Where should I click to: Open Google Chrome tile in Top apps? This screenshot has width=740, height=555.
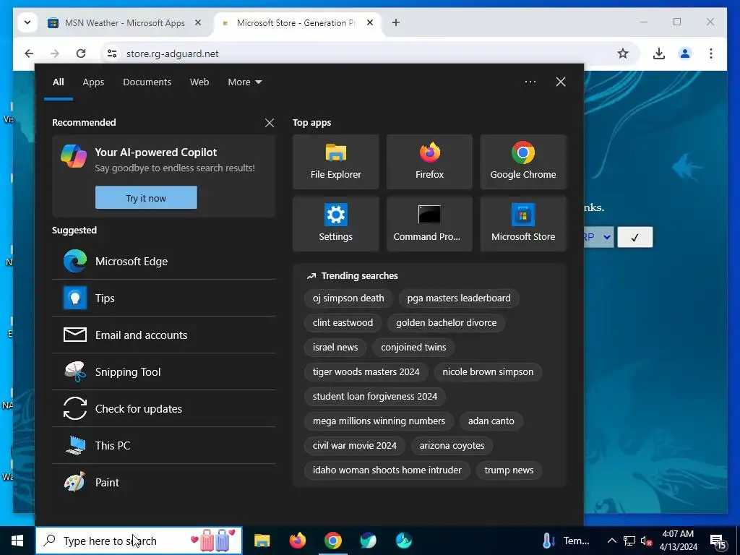523,162
